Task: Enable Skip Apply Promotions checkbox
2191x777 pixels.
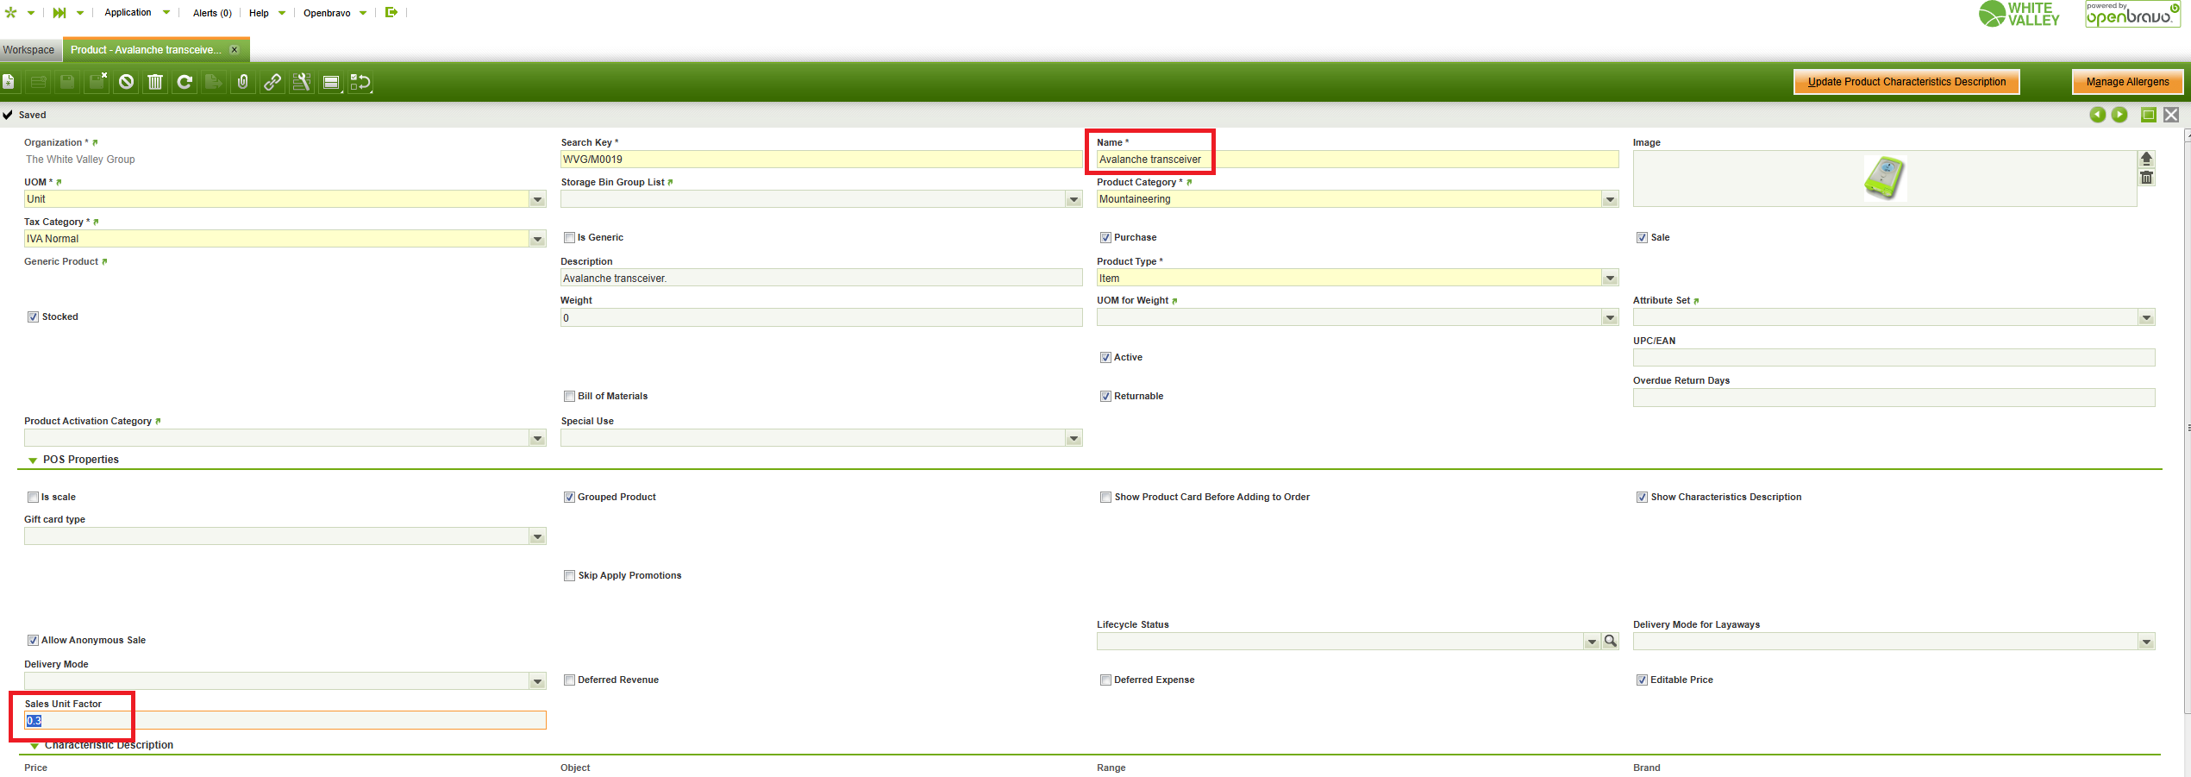Action: tap(569, 576)
